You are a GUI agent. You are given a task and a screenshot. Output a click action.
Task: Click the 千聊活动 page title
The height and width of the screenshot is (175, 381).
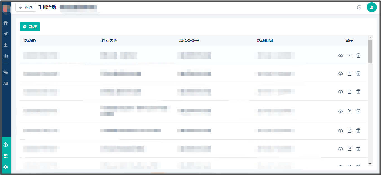click(47, 7)
